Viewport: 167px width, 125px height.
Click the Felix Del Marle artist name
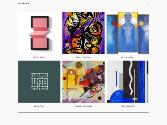(x=128, y=106)
